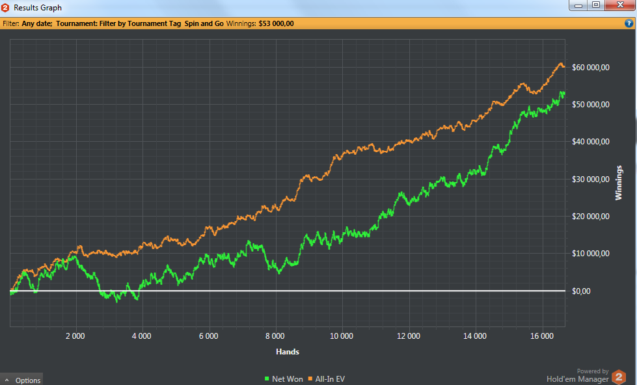Click the $30 000,00 axis value
637x385 pixels.
[591, 179]
